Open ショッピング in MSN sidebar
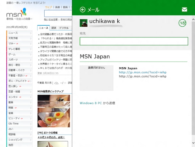 tap(19, 140)
